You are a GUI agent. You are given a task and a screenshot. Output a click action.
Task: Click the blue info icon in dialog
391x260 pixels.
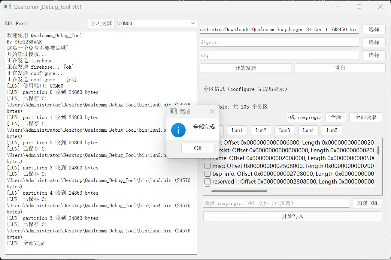point(178,130)
